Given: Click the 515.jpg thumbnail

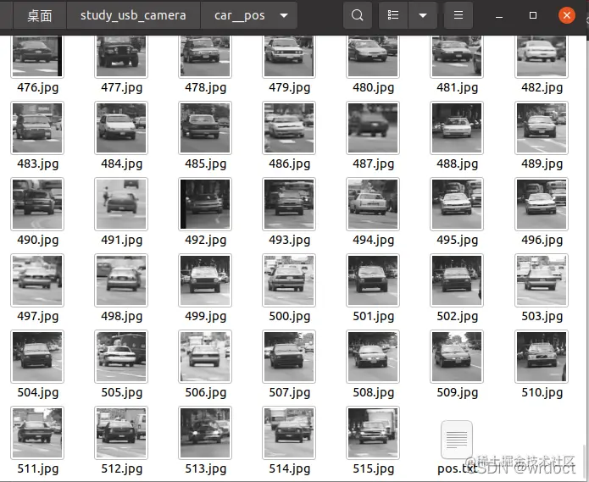Looking at the screenshot, I should coord(373,433).
